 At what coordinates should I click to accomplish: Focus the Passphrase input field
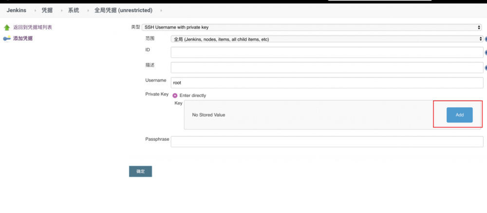tap(327, 142)
